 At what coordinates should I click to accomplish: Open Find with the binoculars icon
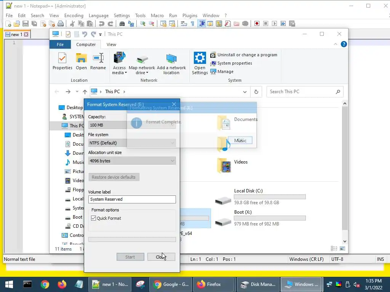122,24
